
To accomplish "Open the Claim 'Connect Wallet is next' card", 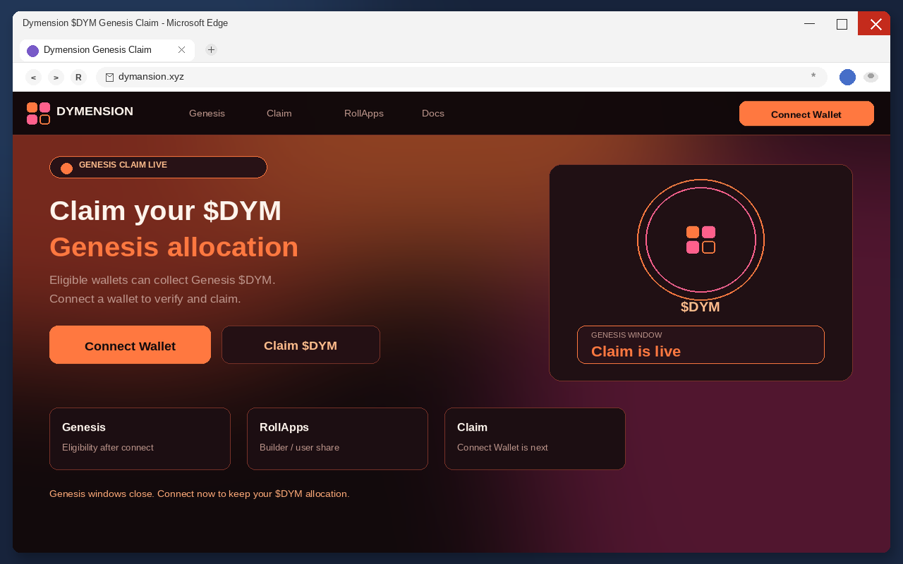I will 535,439.
